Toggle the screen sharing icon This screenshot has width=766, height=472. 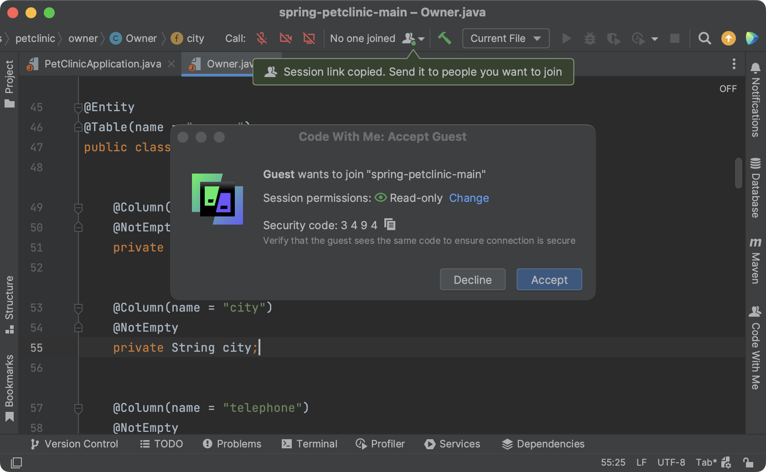pyautogui.click(x=309, y=38)
